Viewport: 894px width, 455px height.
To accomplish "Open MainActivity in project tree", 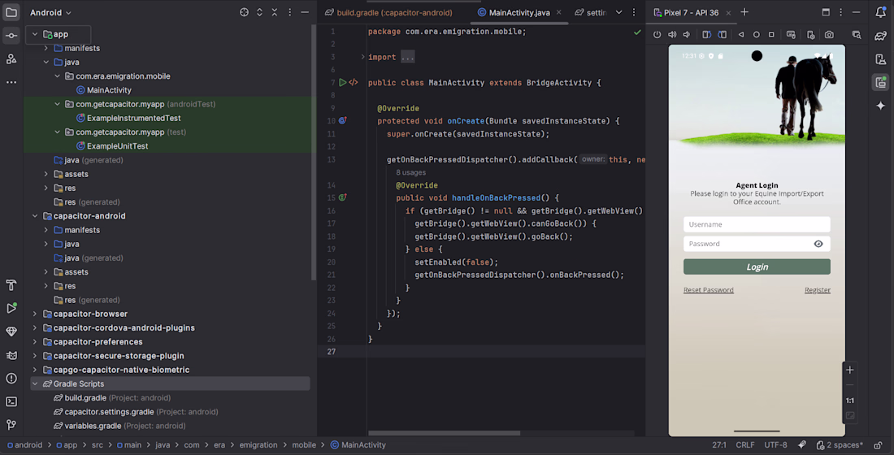I will (109, 90).
